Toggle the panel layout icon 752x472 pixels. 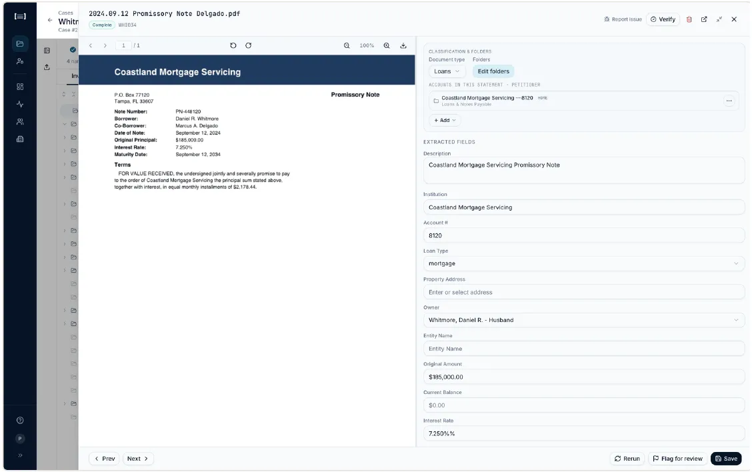click(47, 51)
